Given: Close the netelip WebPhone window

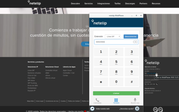Looking at the screenshot, I should point(141,16).
